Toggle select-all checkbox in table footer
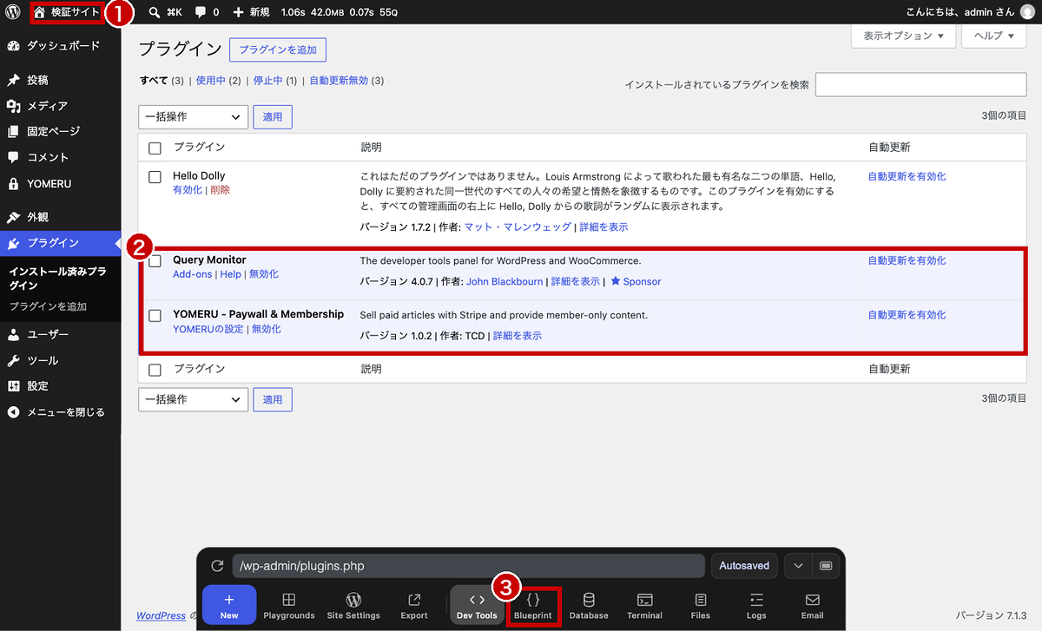Image resolution: width=1042 pixels, height=631 pixels. click(x=155, y=370)
